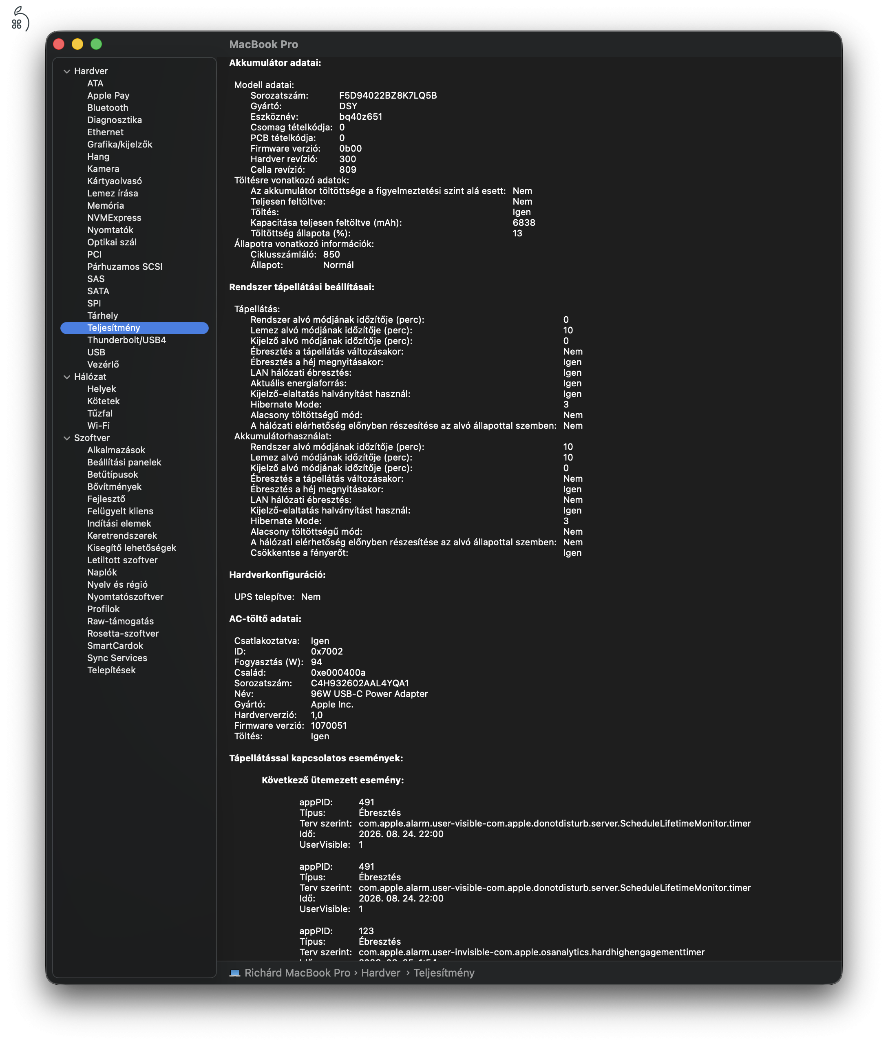Image resolution: width=888 pixels, height=1045 pixels.
Task: Collapse the Hálózat section chevron
Action: coord(66,377)
